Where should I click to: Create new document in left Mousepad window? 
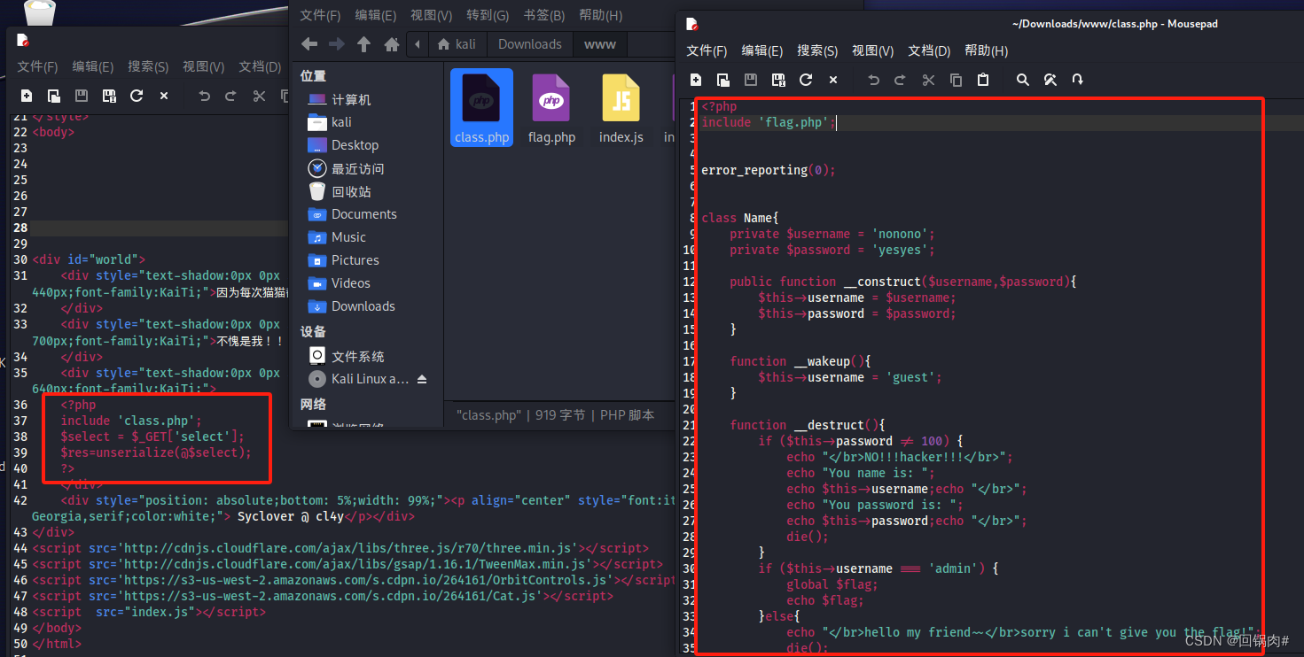click(x=27, y=96)
